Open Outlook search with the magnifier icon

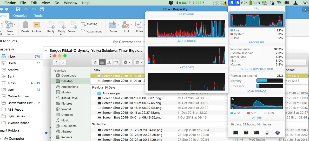click(x=305, y=9)
